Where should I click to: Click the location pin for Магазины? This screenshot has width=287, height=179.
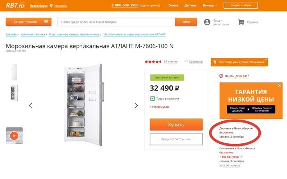pyautogui.click(x=51, y=6)
